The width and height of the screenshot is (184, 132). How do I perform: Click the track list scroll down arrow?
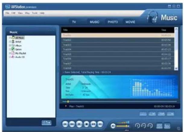(176, 69)
